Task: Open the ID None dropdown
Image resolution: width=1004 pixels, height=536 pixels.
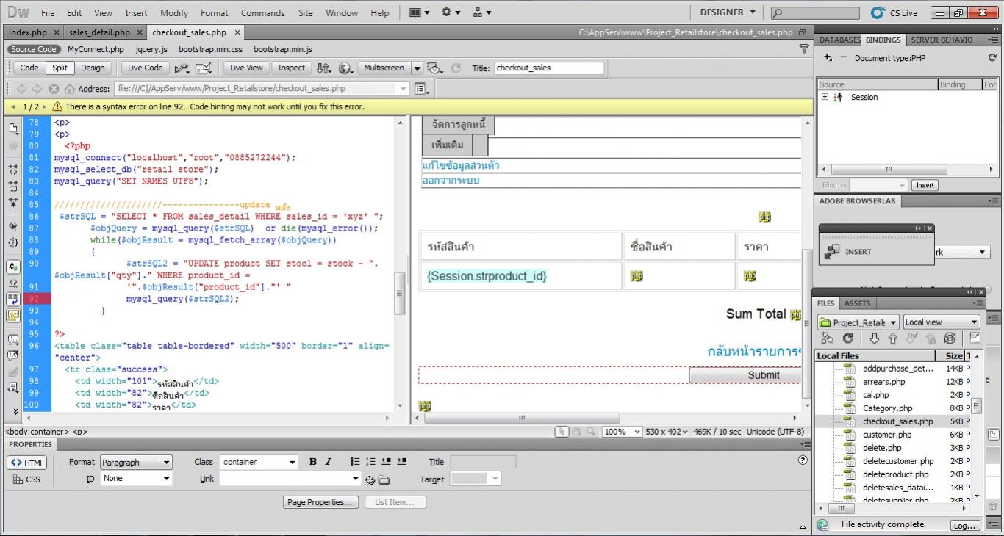Action: (x=136, y=479)
